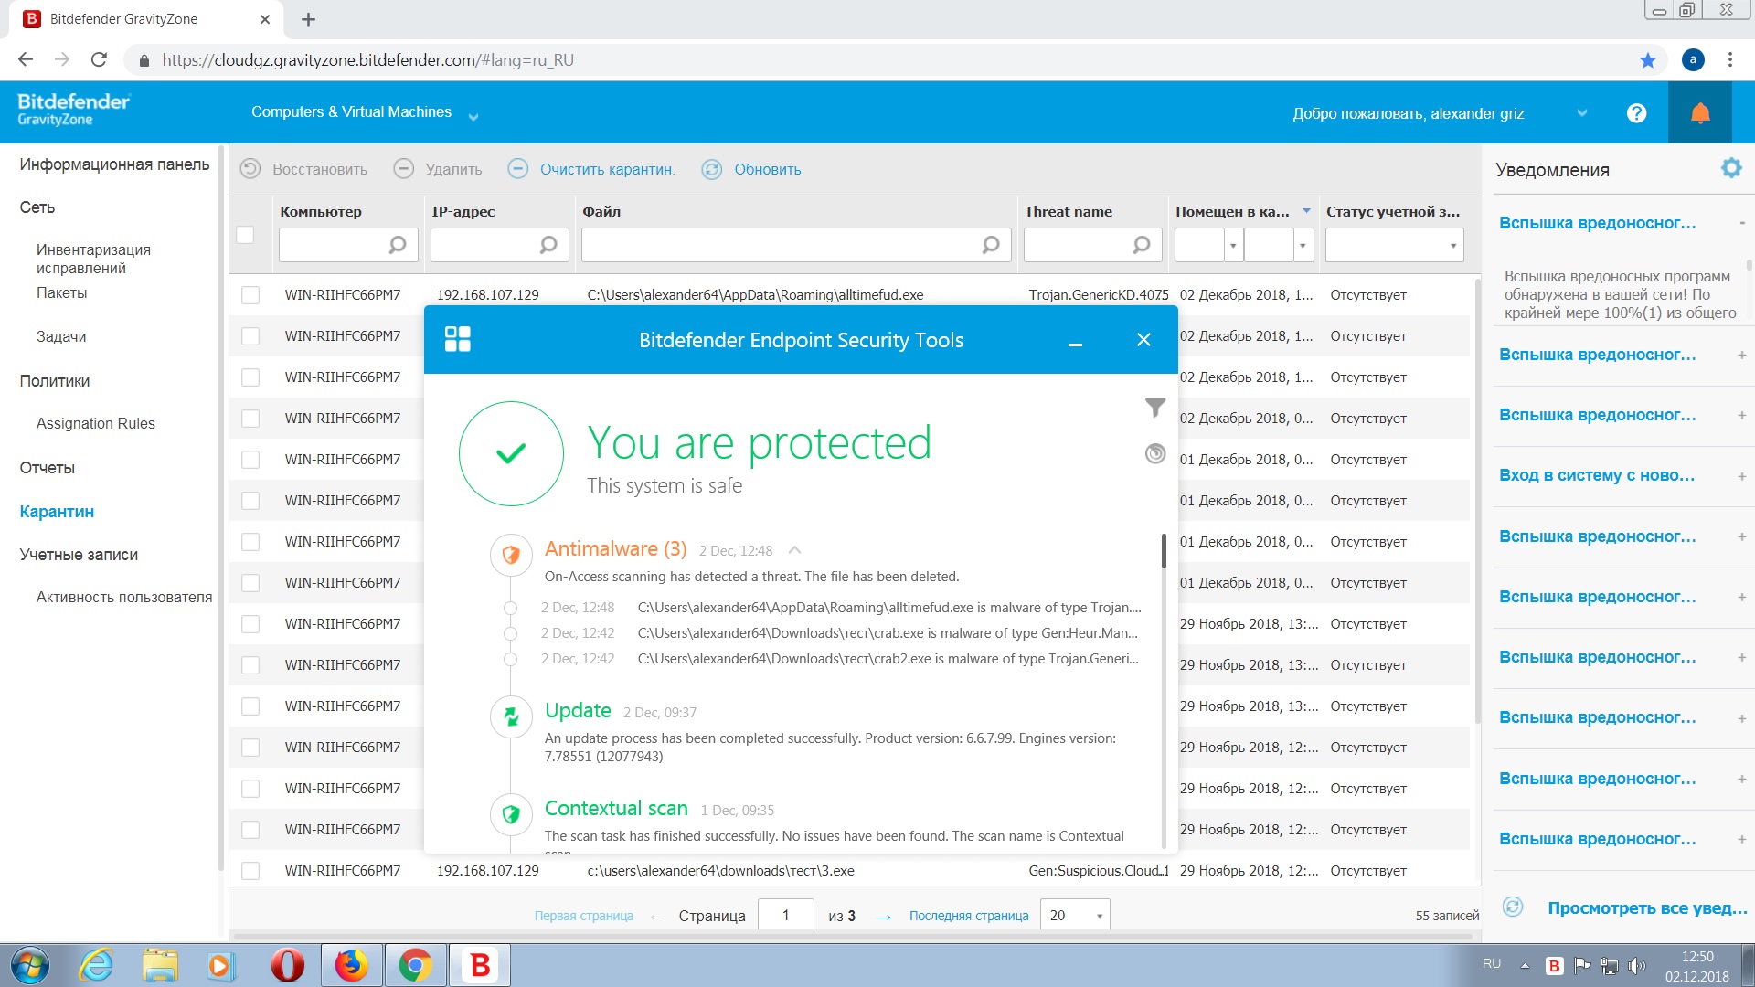Click Очистить карантин button
This screenshot has width=1755, height=987.
tap(606, 169)
